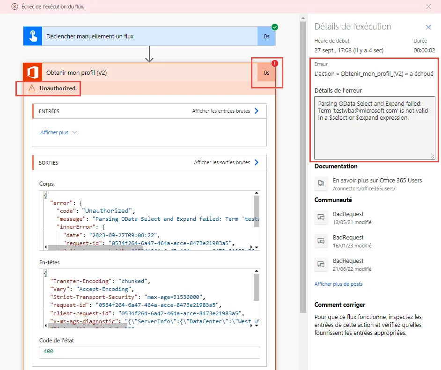Viewport: 441px width, 370px height.
Task: Click the warning triangle beside Unauthorized
Action: 32,88
